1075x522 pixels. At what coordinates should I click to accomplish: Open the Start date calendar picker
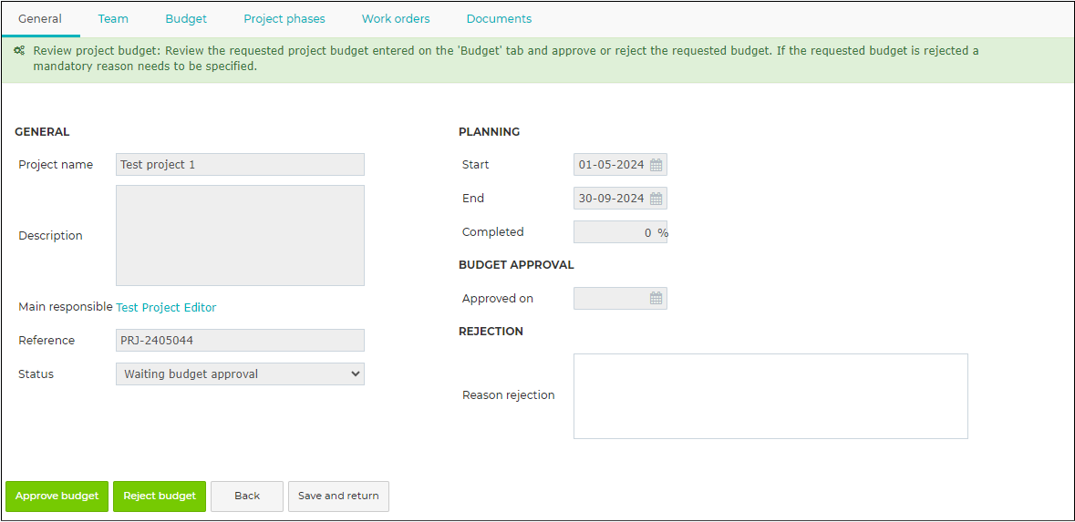[656, 165]
